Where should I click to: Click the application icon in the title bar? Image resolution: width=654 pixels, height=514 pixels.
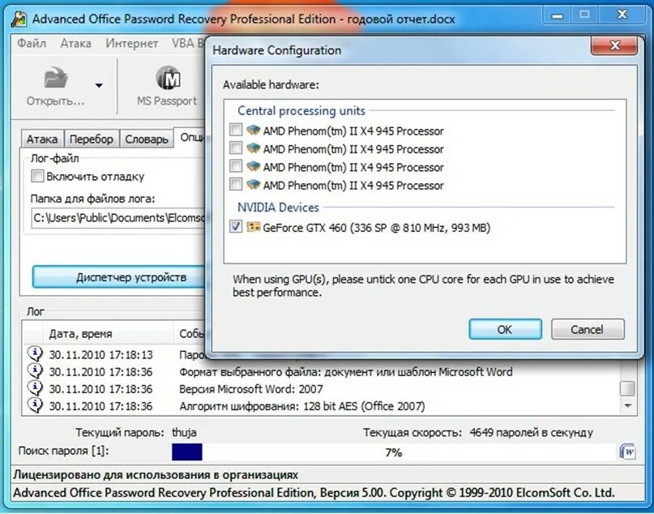tap(19, 19)
